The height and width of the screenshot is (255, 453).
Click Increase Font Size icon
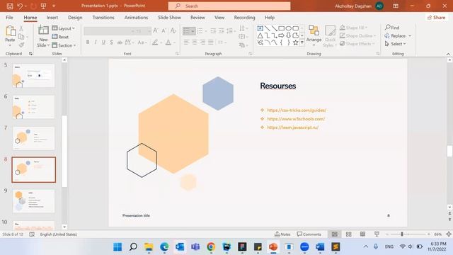pyautogui.click(x=156, y=30)
